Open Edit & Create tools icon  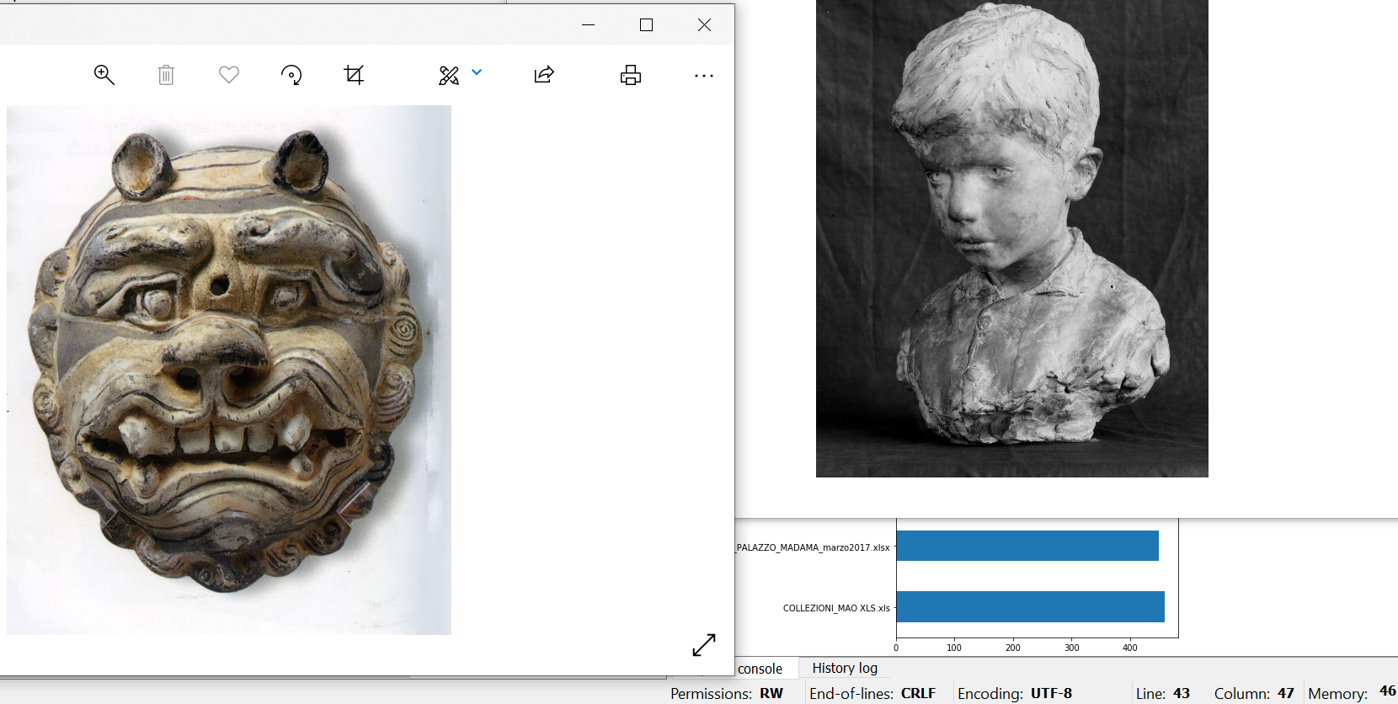pos(449,76)
